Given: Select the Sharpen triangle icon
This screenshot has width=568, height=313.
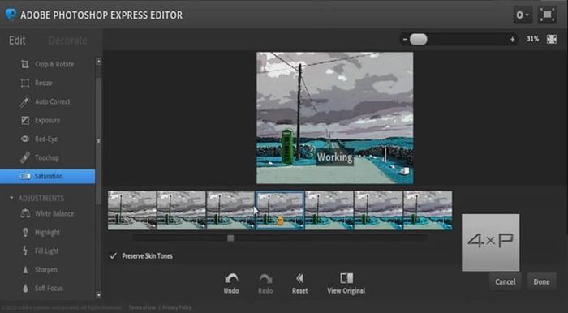Looking at the screenshot, I should click(25, 269).
